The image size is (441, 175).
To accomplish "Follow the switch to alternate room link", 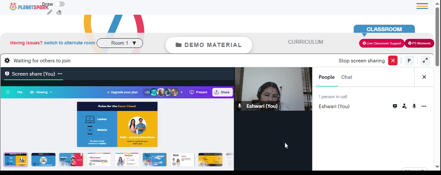I will [x=70, y=43].
